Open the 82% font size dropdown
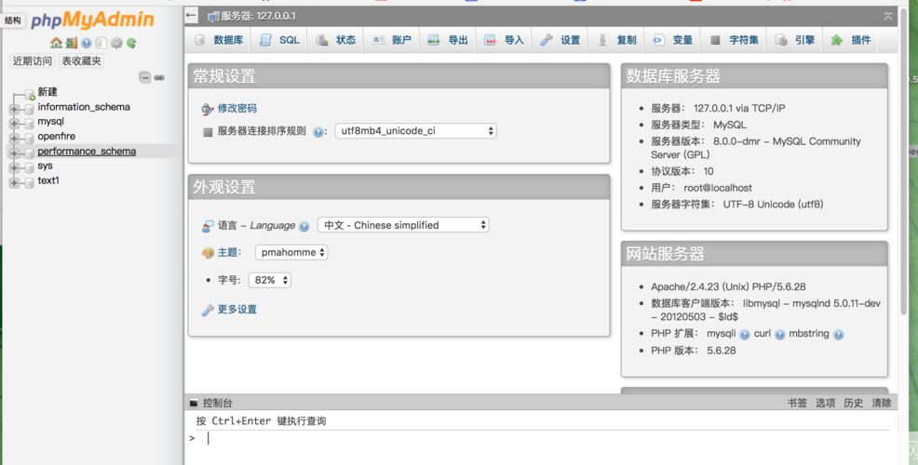918x465 pixels. pos(270,280)
